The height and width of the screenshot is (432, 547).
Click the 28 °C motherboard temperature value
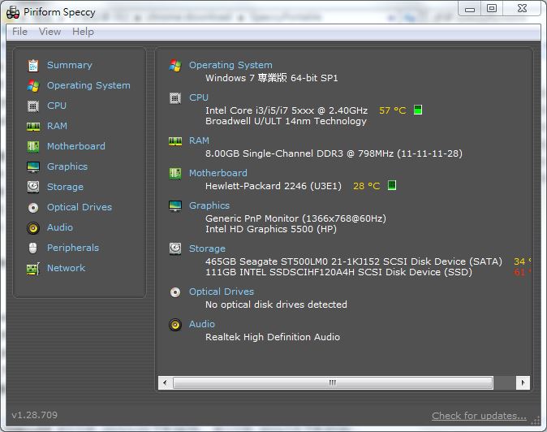(366, 186)
